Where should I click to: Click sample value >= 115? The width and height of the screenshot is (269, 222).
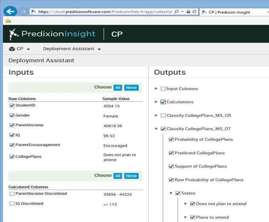point(110,205)
